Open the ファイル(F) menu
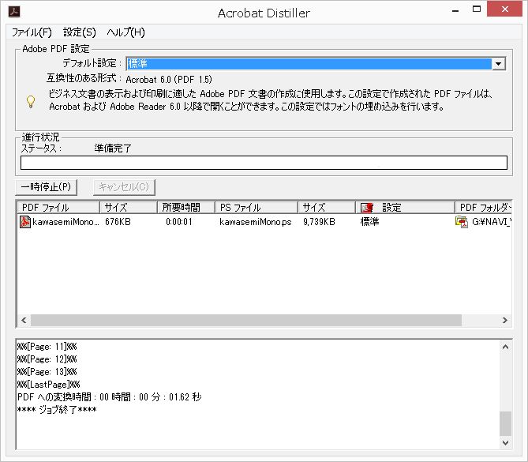Screen dimensions: 528x462 (x=32, y=32)
